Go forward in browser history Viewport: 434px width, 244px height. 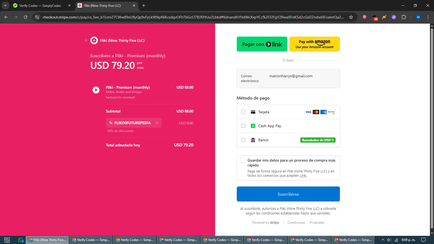pos(16,17)
